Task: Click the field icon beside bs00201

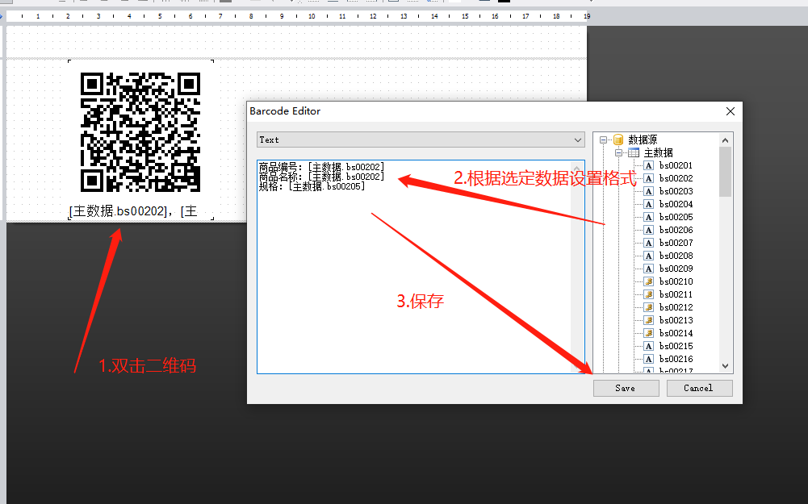Action: [649, 165]
